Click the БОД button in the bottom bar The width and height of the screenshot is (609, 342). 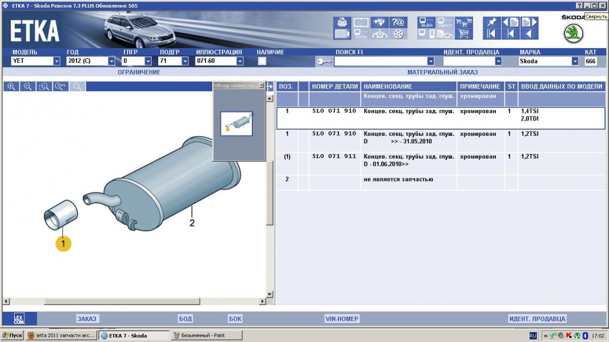(x=185, y=319)
